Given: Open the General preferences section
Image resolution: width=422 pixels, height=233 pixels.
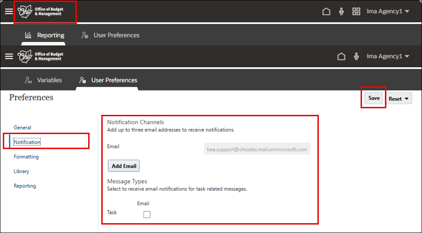Looking at the screenshot, I should click(23, 128).
